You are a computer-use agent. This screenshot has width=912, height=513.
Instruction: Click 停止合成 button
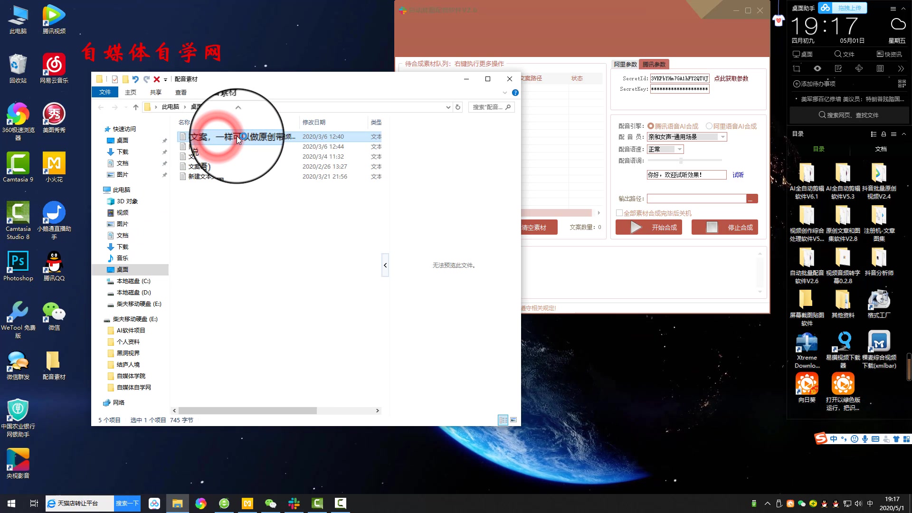[x=725, y=228]
